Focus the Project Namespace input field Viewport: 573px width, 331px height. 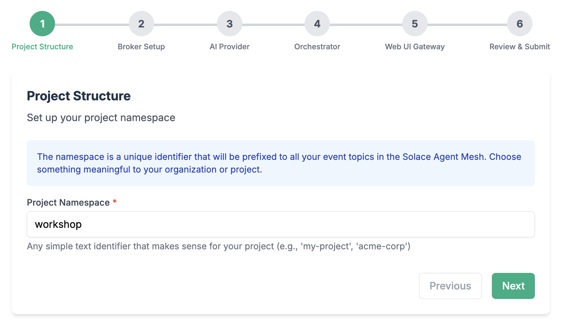tap(281, 224)
